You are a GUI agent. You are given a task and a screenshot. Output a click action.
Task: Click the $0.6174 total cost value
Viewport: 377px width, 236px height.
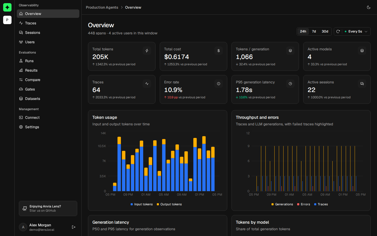[x=176, y=57]
